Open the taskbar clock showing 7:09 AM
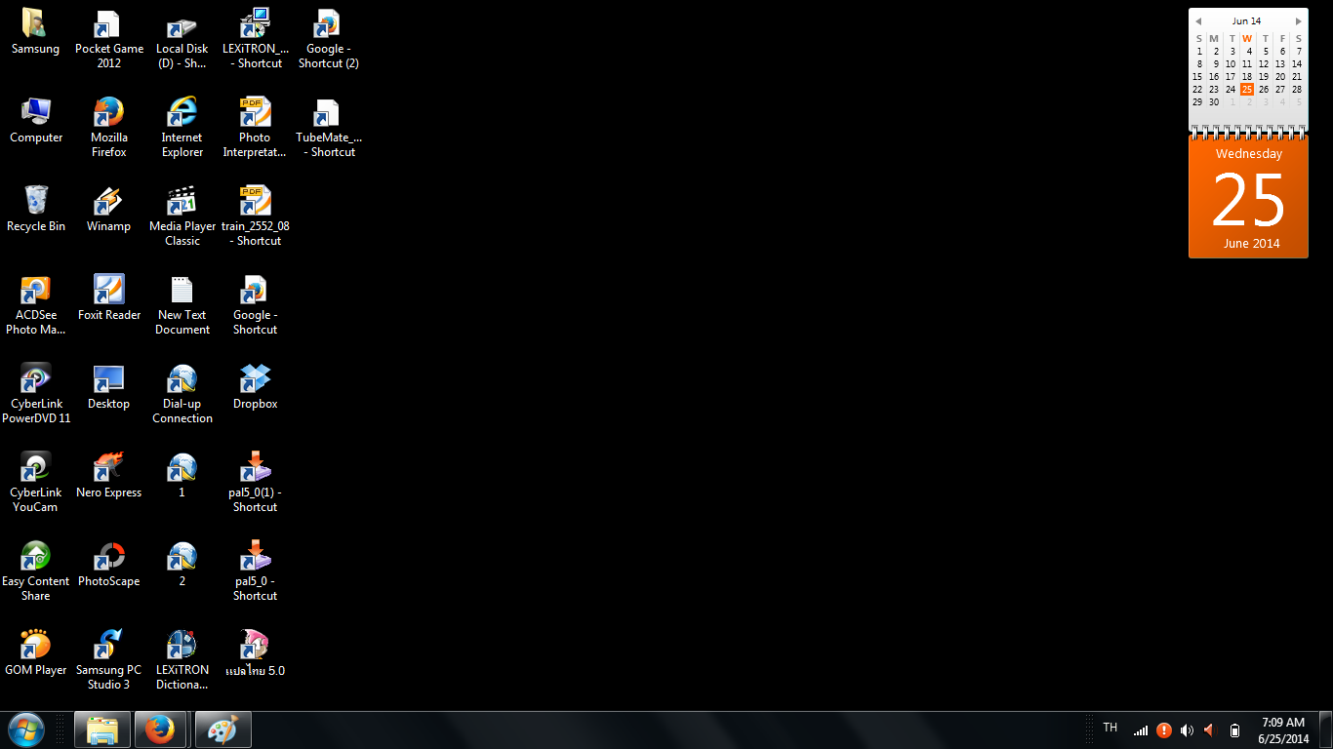This screenshot has height=749, width=1333. 1283,730
